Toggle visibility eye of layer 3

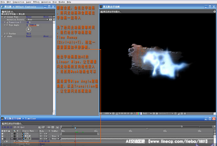2,139
